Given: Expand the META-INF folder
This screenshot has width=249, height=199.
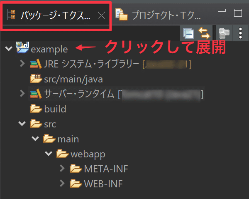Looking at the screenshot, I should 62,169.
